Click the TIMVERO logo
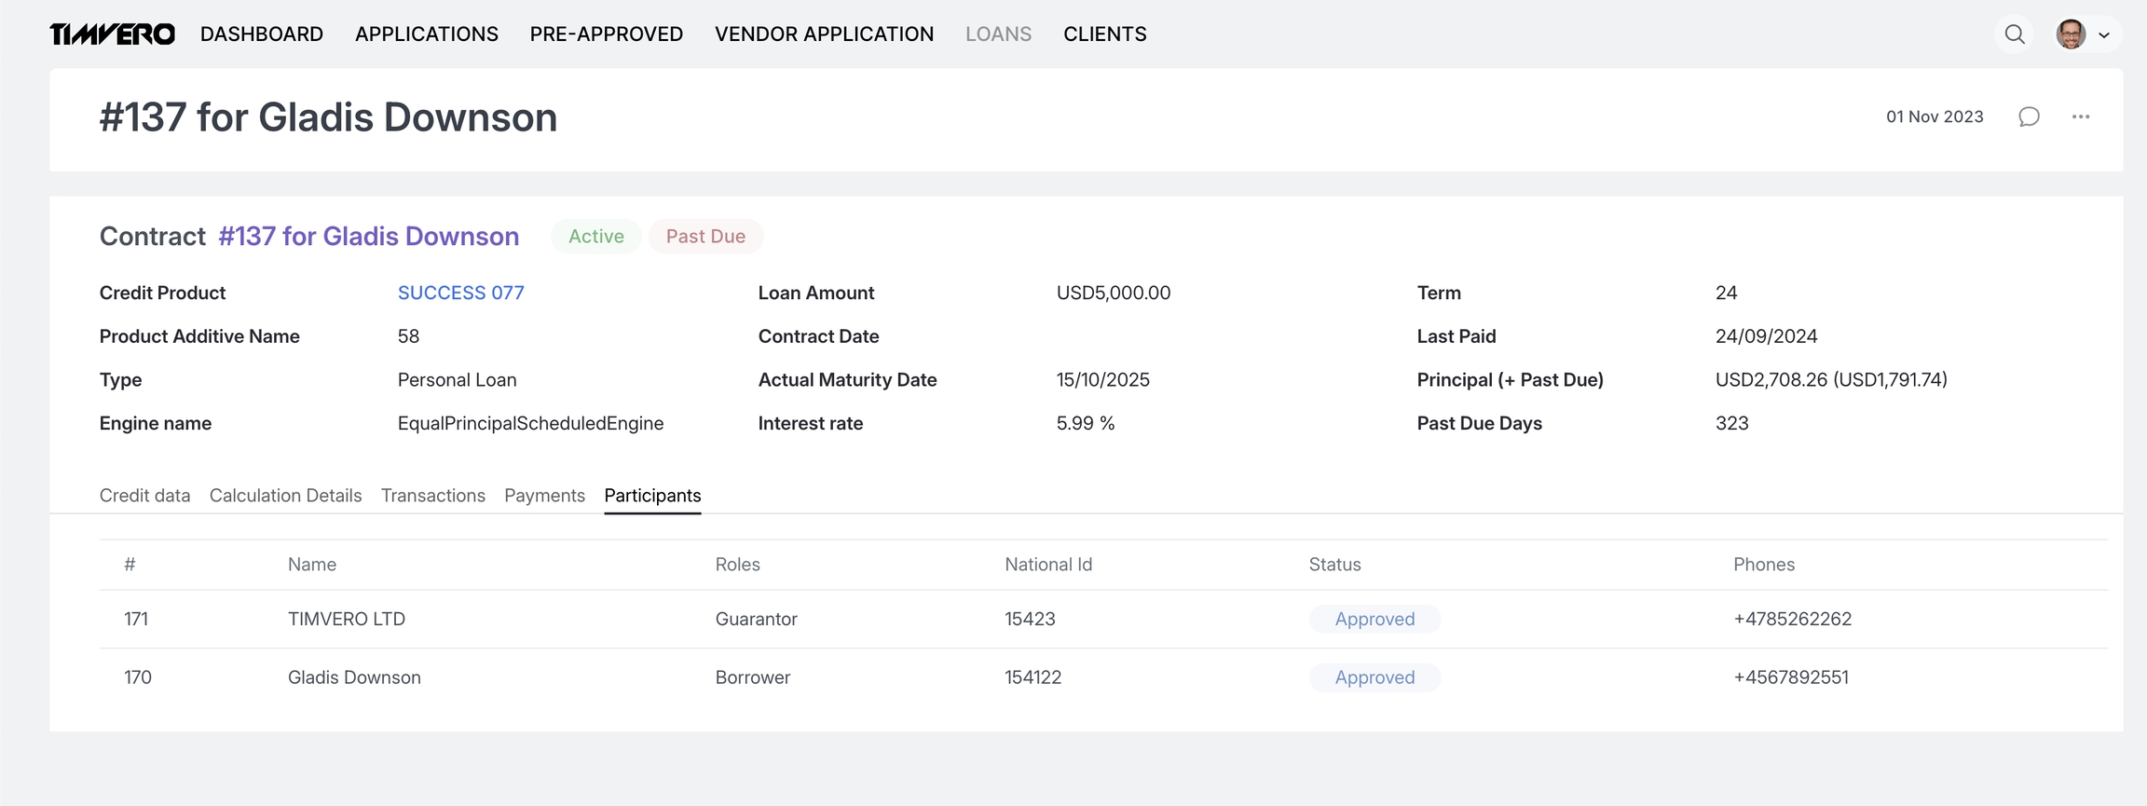This screenshot has height=806, width=2147. [112, 34]
